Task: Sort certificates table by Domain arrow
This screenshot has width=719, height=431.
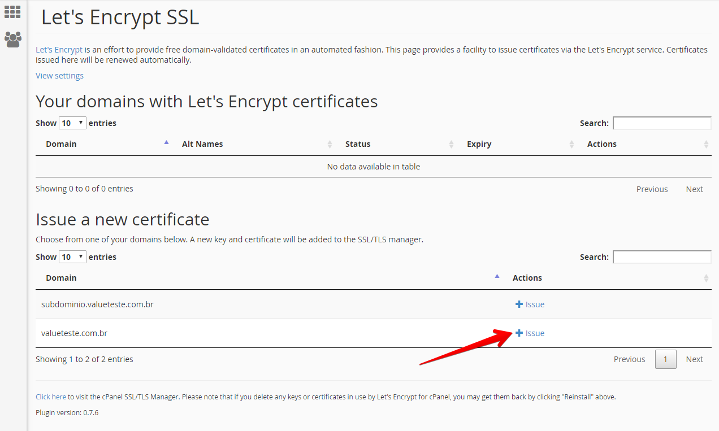Action: click(x=166, y=143)
